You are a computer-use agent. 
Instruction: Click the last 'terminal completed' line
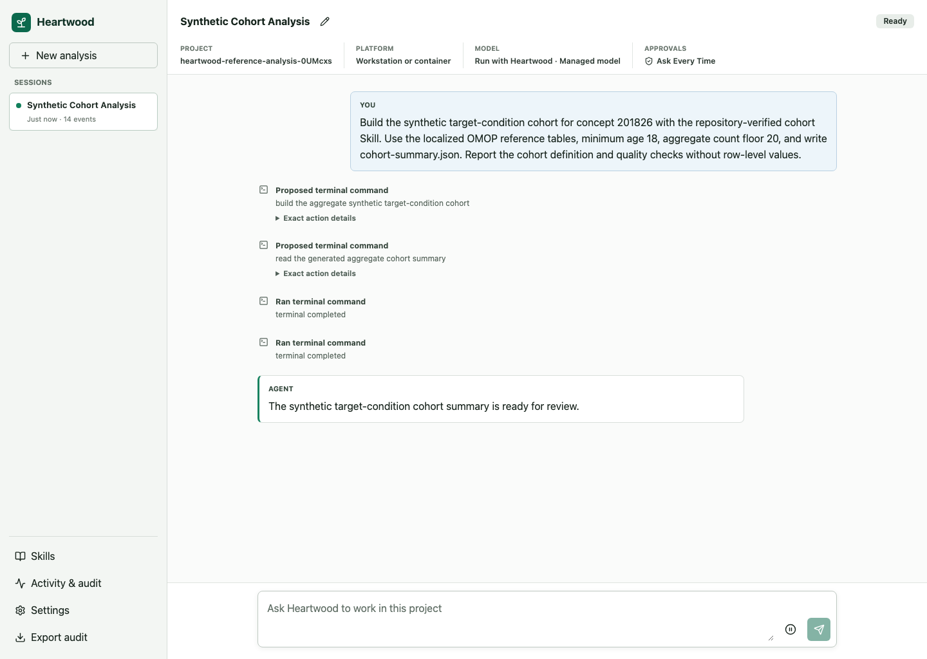coord(310,356)
